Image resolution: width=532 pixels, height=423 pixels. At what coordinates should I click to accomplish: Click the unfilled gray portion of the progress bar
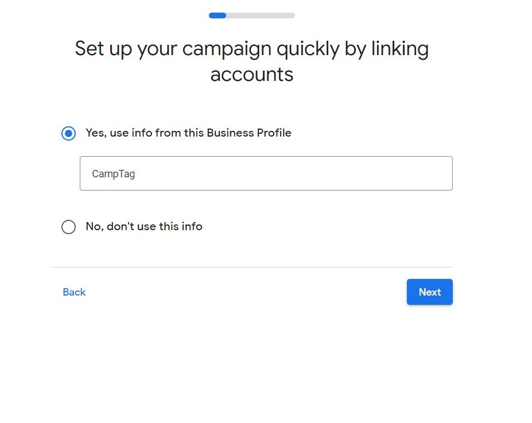pyautogui.click(x=264, y=15)
